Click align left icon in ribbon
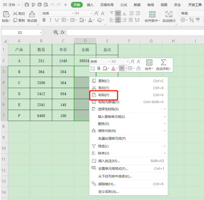The height and width of the screenshot is (200, 204). coord(111,20)
